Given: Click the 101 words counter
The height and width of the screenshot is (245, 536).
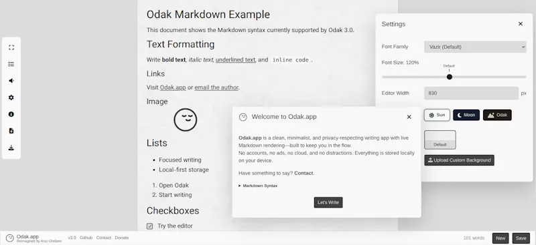Looking at the screenshot, I should [474, 238].
